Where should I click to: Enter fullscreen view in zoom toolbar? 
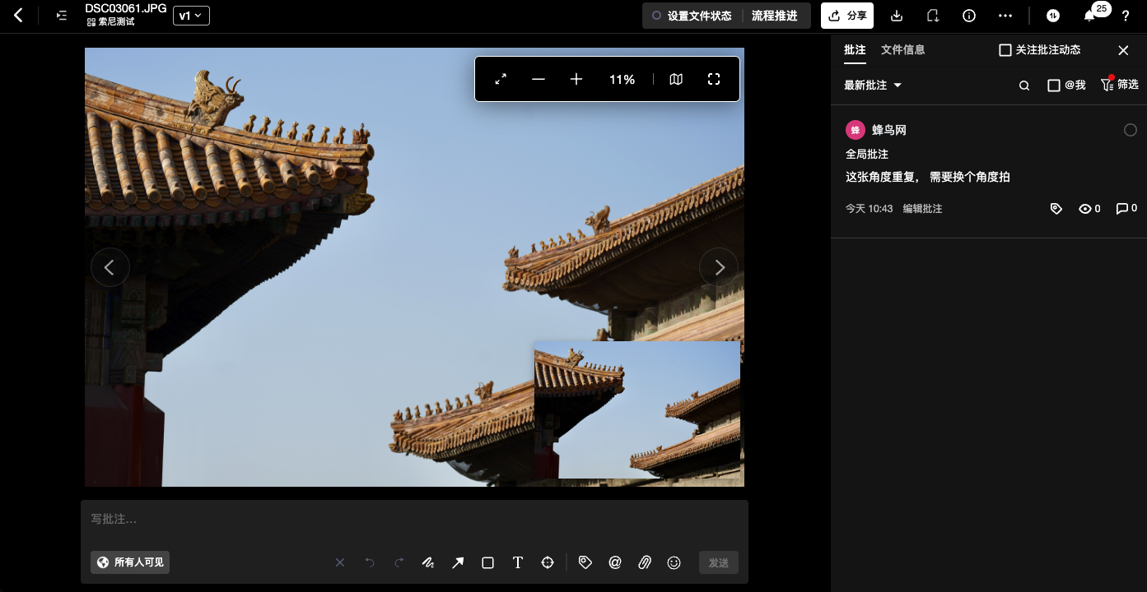click(x=714, y=79)
